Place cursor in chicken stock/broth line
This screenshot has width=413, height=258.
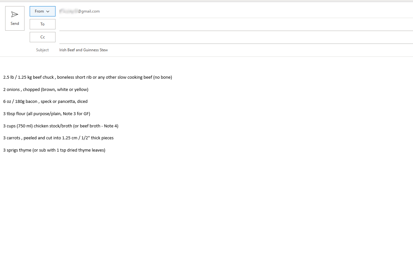(x=61, y=126)
